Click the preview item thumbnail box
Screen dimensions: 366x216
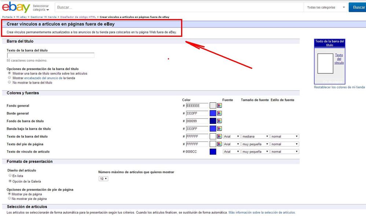pyautogui.click(x=325, y=63)
